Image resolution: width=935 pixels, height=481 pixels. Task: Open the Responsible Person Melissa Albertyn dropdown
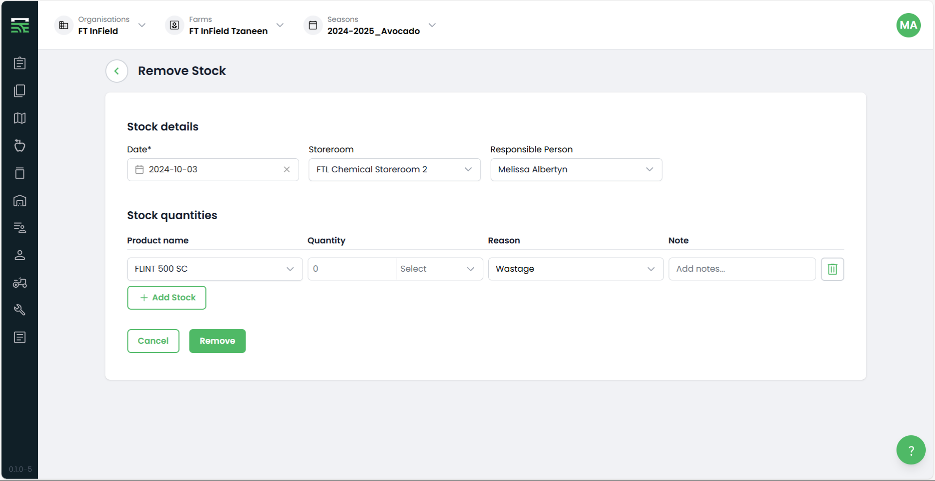pos(576,169)
